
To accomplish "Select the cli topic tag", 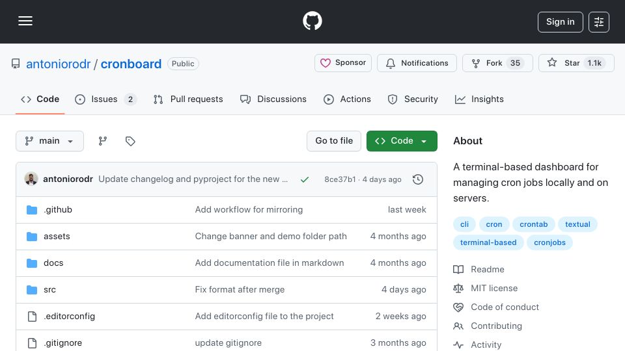I will 464,224.
